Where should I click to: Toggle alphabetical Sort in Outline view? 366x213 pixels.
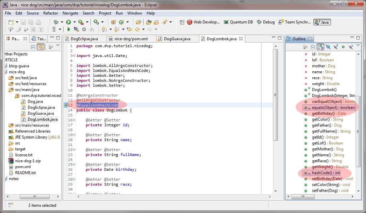pos(321,47)
